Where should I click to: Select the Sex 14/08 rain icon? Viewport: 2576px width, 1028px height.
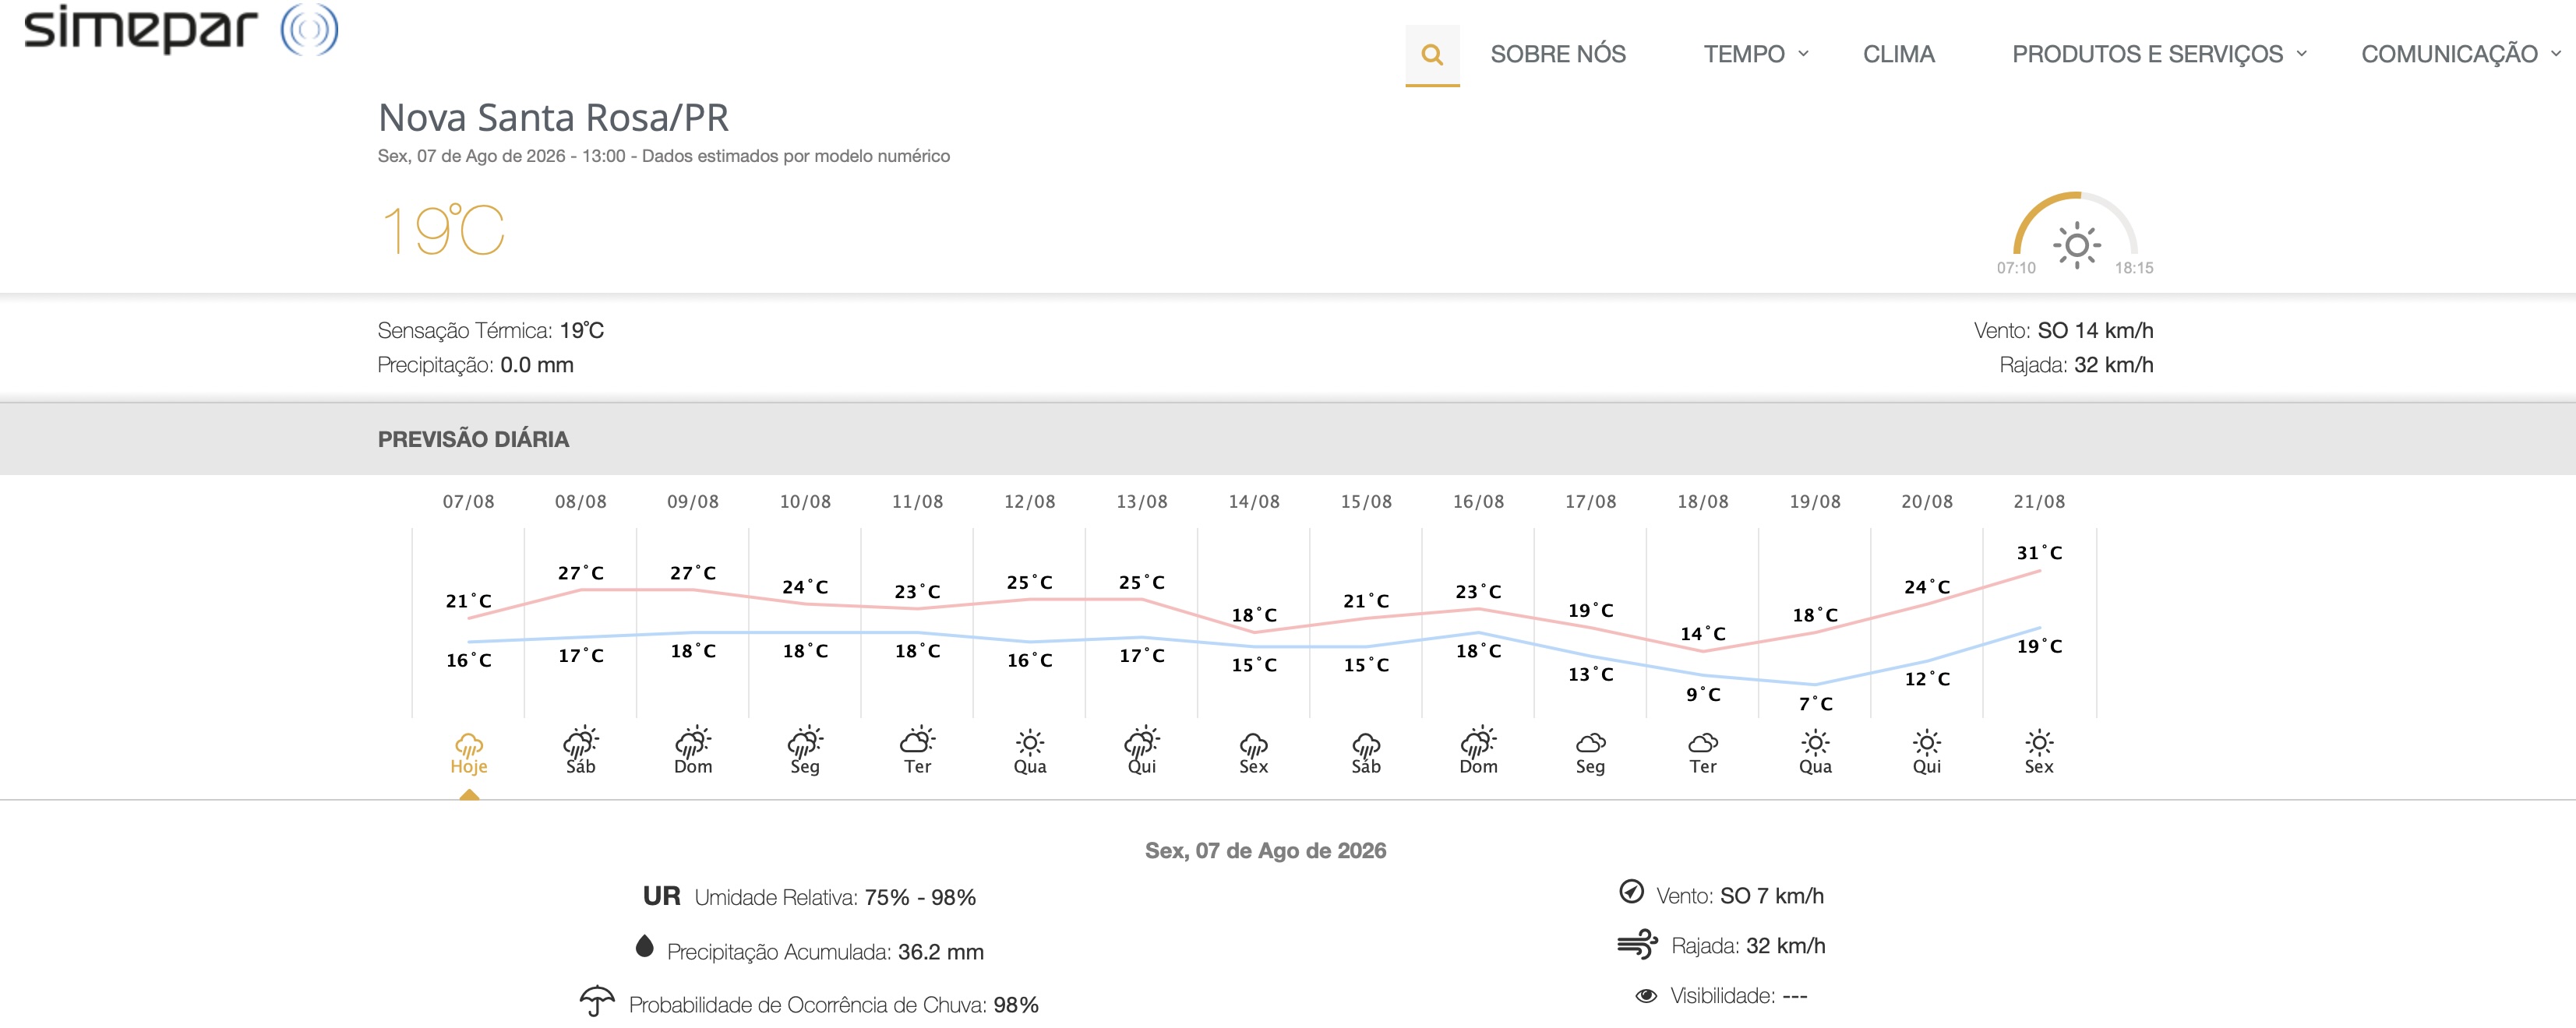[1254, 745]
